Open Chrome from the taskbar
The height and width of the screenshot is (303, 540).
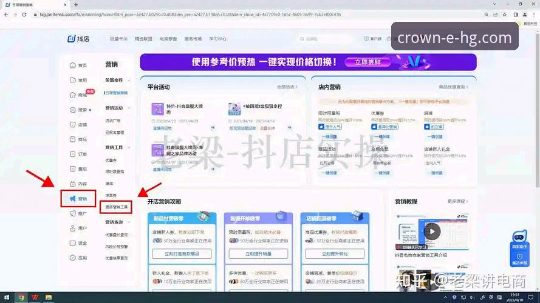(x=21, y=298)
